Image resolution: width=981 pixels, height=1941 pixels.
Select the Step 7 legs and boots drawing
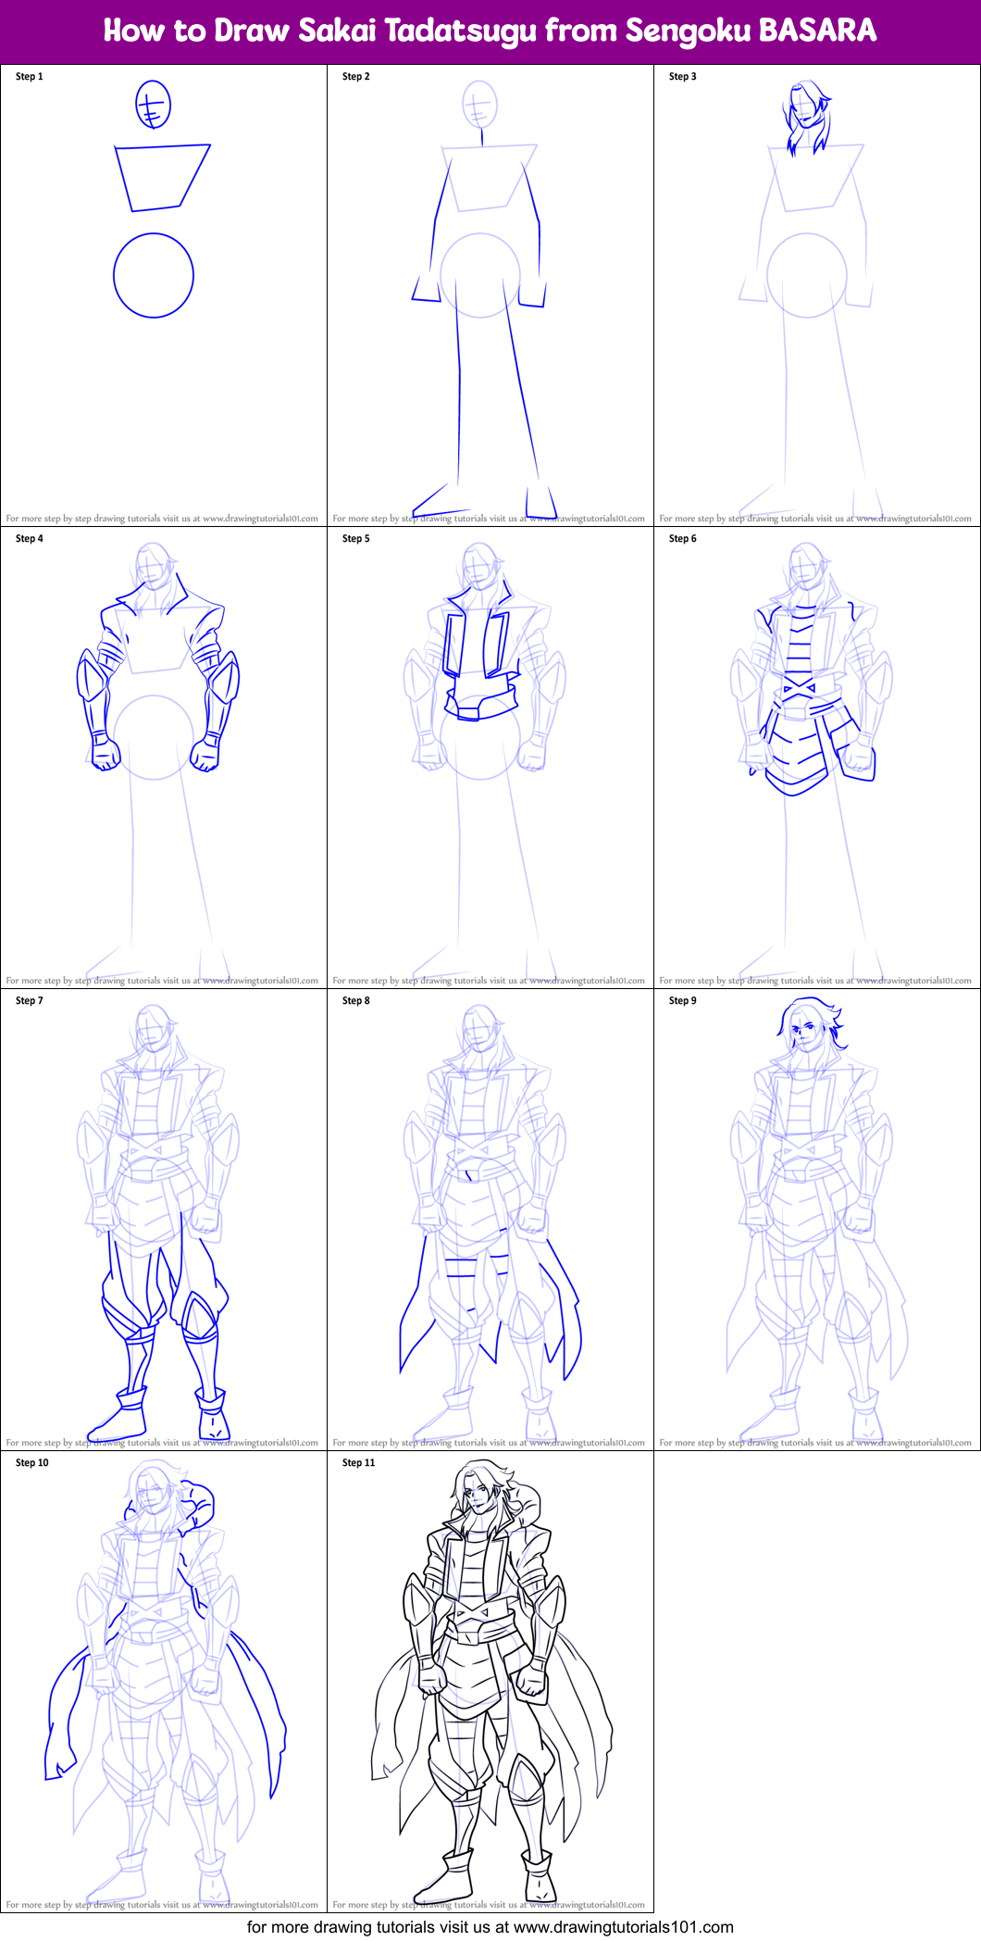tap(163, 1220)
